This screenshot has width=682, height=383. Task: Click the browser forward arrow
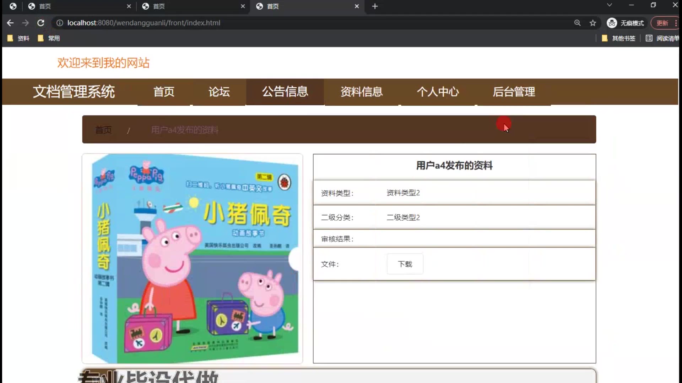pyautogui.click(x=25, y=23)
